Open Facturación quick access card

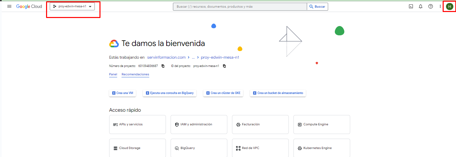260,124
